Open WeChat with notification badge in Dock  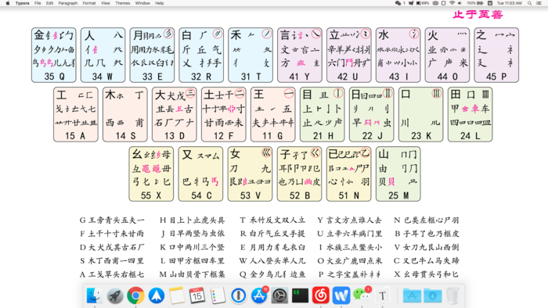tap(362, 295)
